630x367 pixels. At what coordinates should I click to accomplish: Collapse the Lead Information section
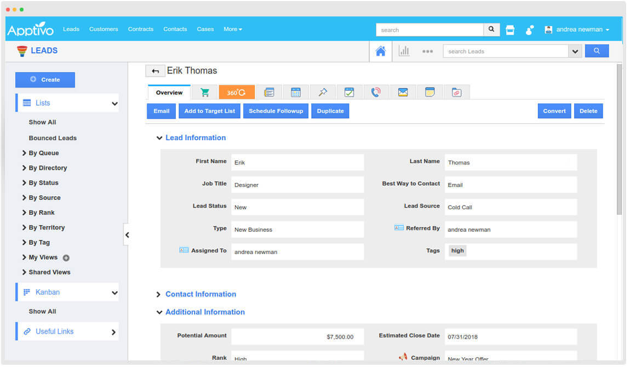click(159, 138)
